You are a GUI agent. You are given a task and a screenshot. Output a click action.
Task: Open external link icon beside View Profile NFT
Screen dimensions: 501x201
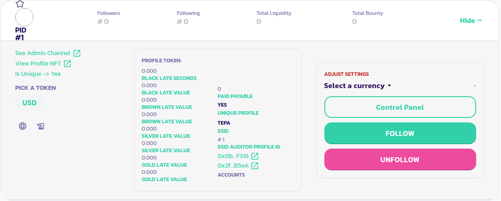[67, 64]
